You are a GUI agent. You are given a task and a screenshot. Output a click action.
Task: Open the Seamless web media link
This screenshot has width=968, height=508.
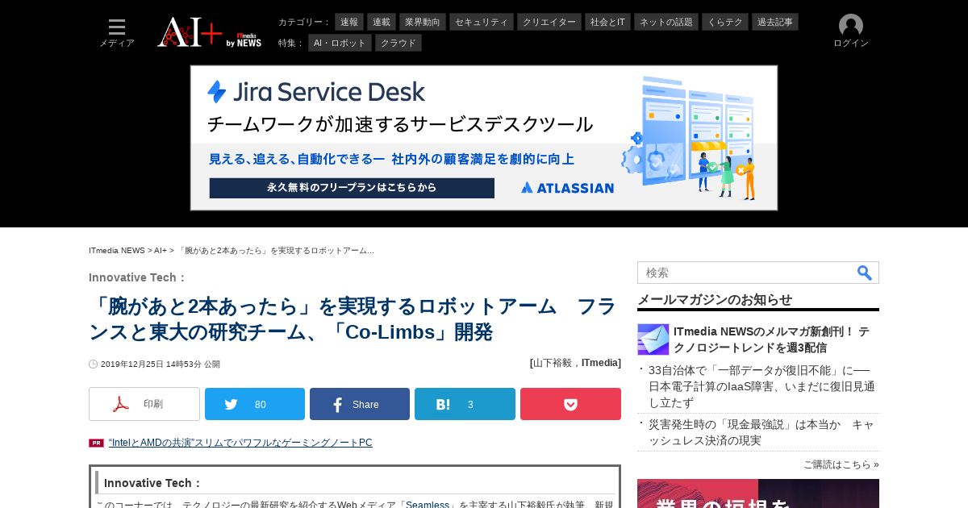coord(428,505)
